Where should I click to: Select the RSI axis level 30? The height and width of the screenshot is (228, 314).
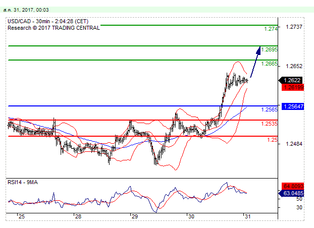(299, 207)
